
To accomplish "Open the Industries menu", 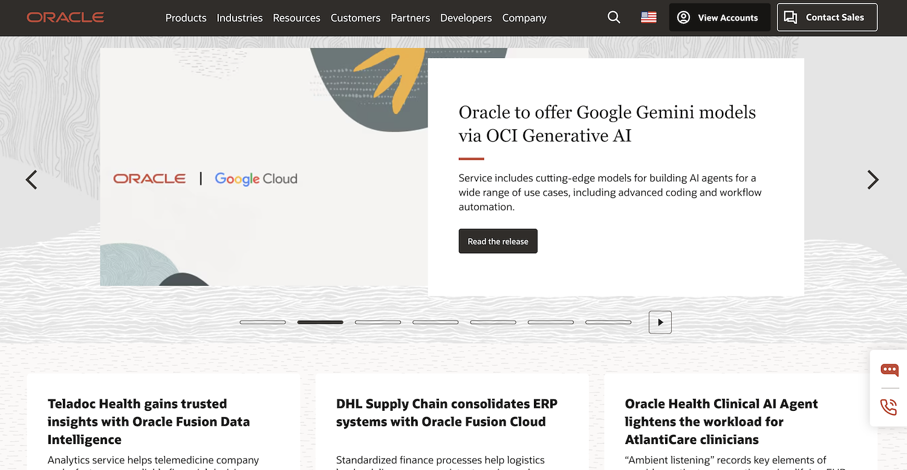I will [x=239, y=18].
